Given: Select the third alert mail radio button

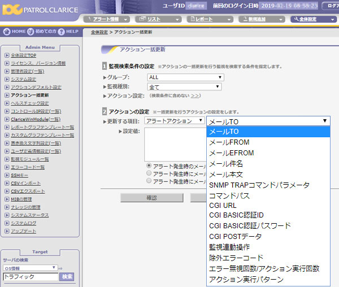Looking at the screenshot, I should click(149, 181).
